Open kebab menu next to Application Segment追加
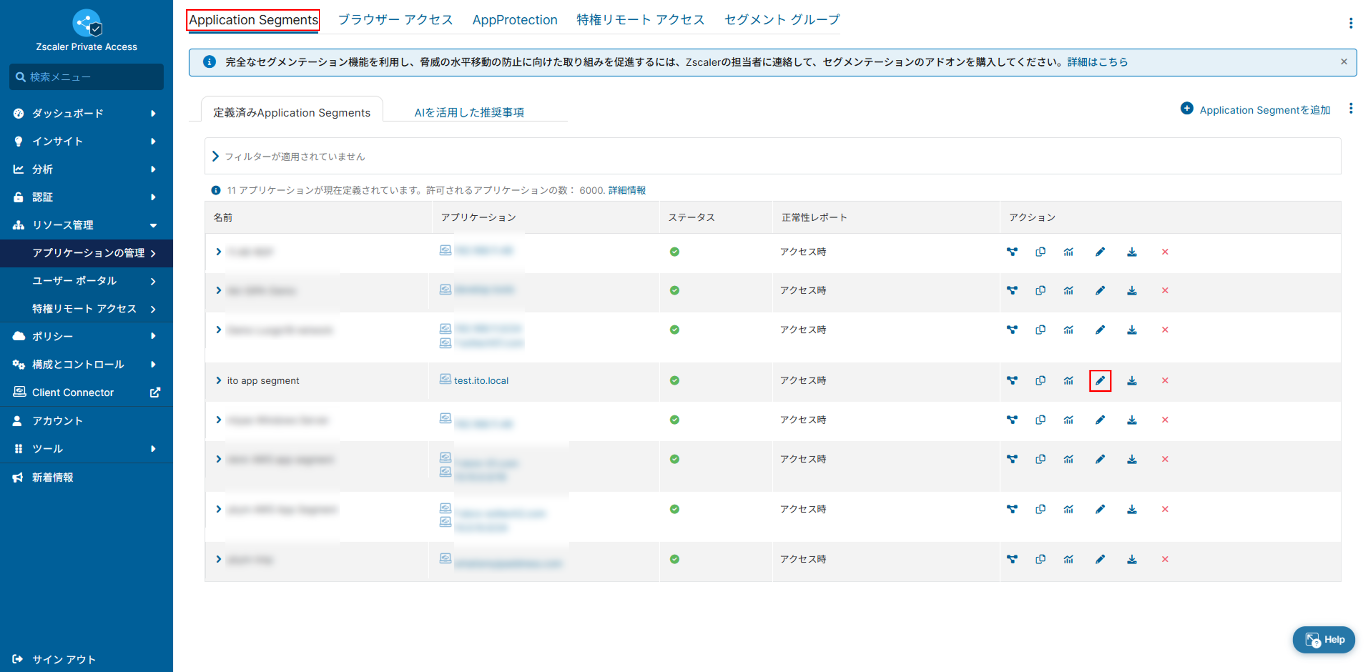Viewport: 1368px width, 672px height. pyautogui.click(x=1351, y=109)
